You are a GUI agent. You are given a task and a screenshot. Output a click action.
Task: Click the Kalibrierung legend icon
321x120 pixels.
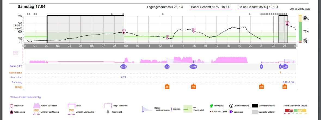(11, 112)
